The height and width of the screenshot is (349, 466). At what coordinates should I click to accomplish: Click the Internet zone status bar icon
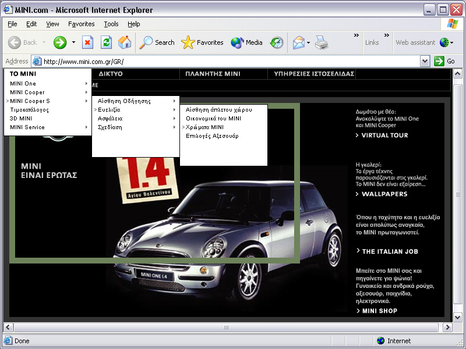(x=380, y=341)
